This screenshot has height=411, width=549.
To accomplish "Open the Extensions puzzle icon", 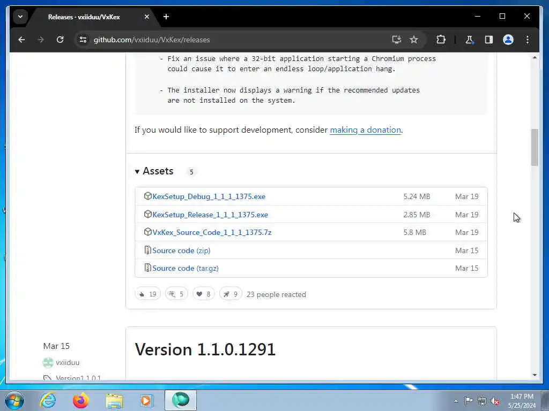I will click(x=441, y=40).
